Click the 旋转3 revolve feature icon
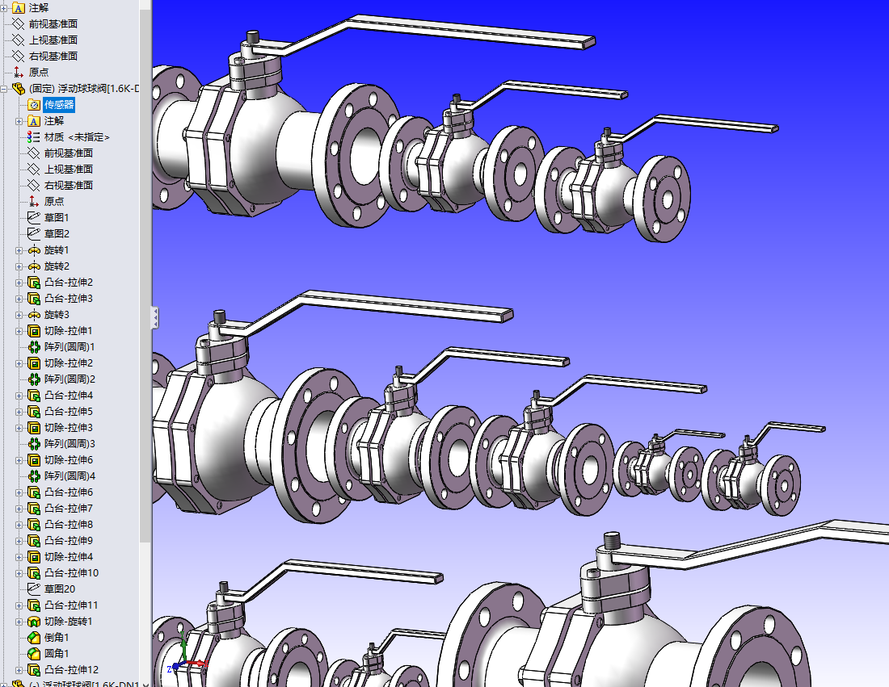The width and height of the screenshot is (889, 687). click(34, 315)
